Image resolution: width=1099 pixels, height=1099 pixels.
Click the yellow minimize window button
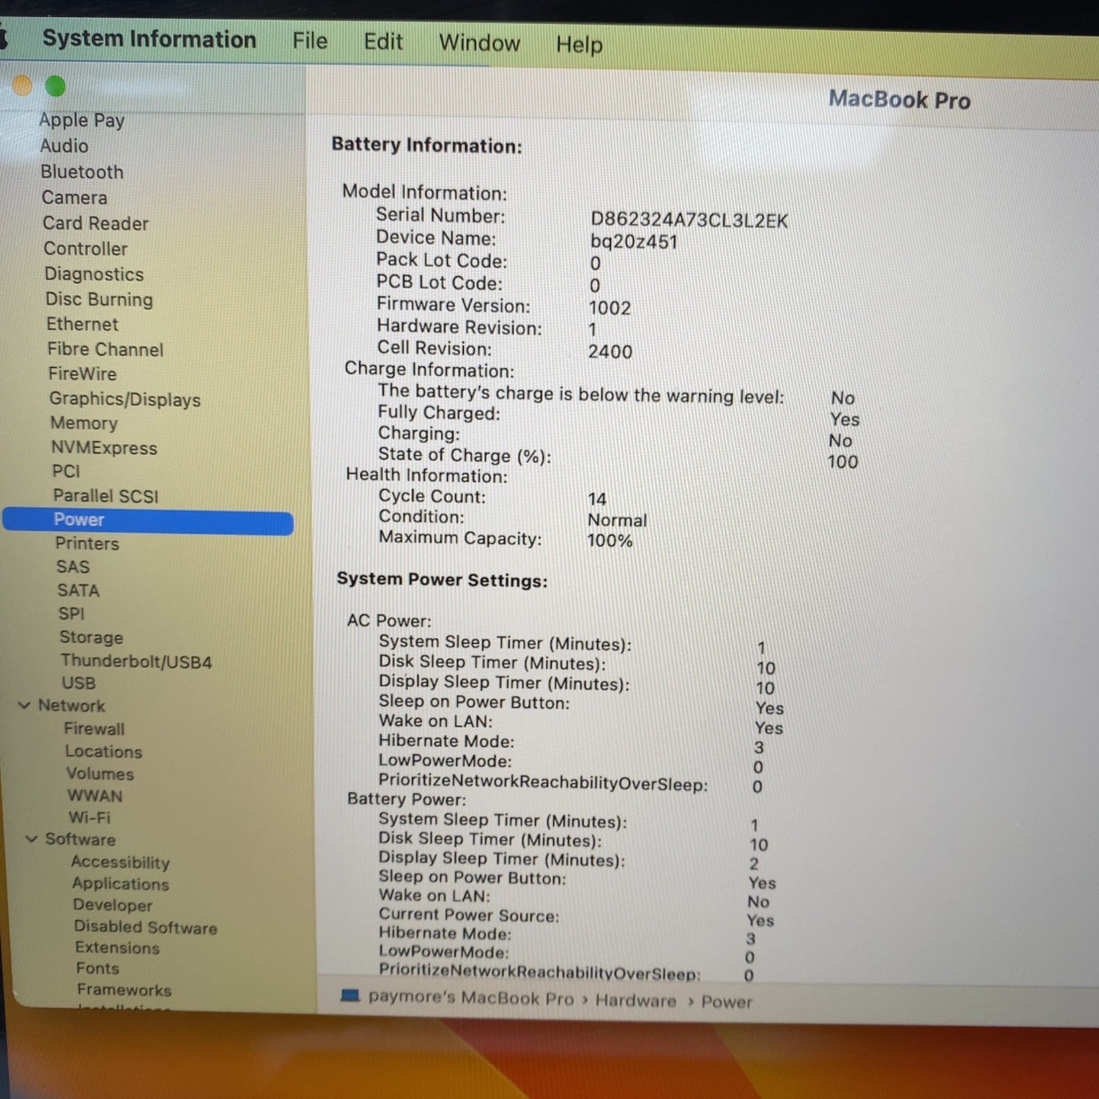coord(22,86)
